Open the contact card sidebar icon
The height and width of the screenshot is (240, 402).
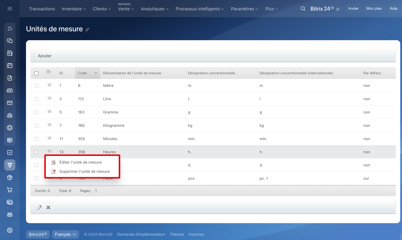tap(10, 202)
